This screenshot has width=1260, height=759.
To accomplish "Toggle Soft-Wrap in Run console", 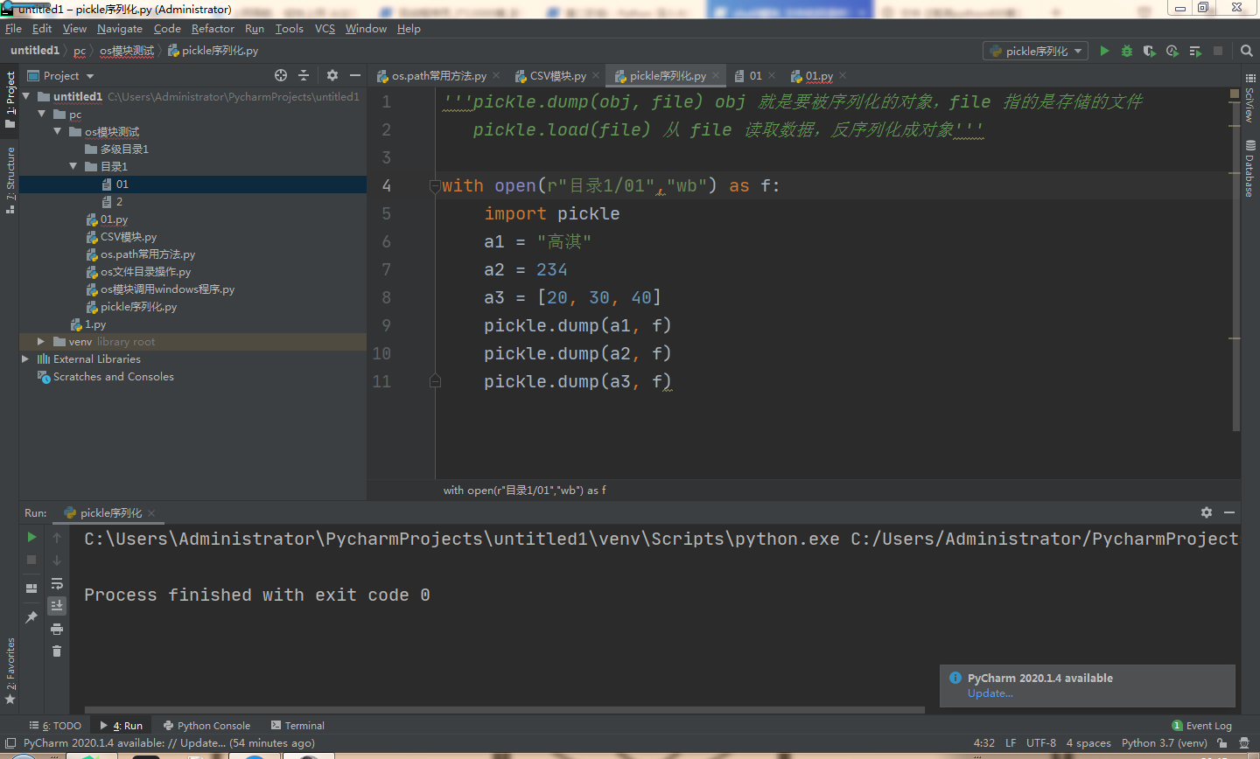I will (x=57, y=583).
